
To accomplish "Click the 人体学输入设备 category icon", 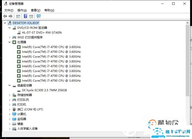I will [14, 128].
